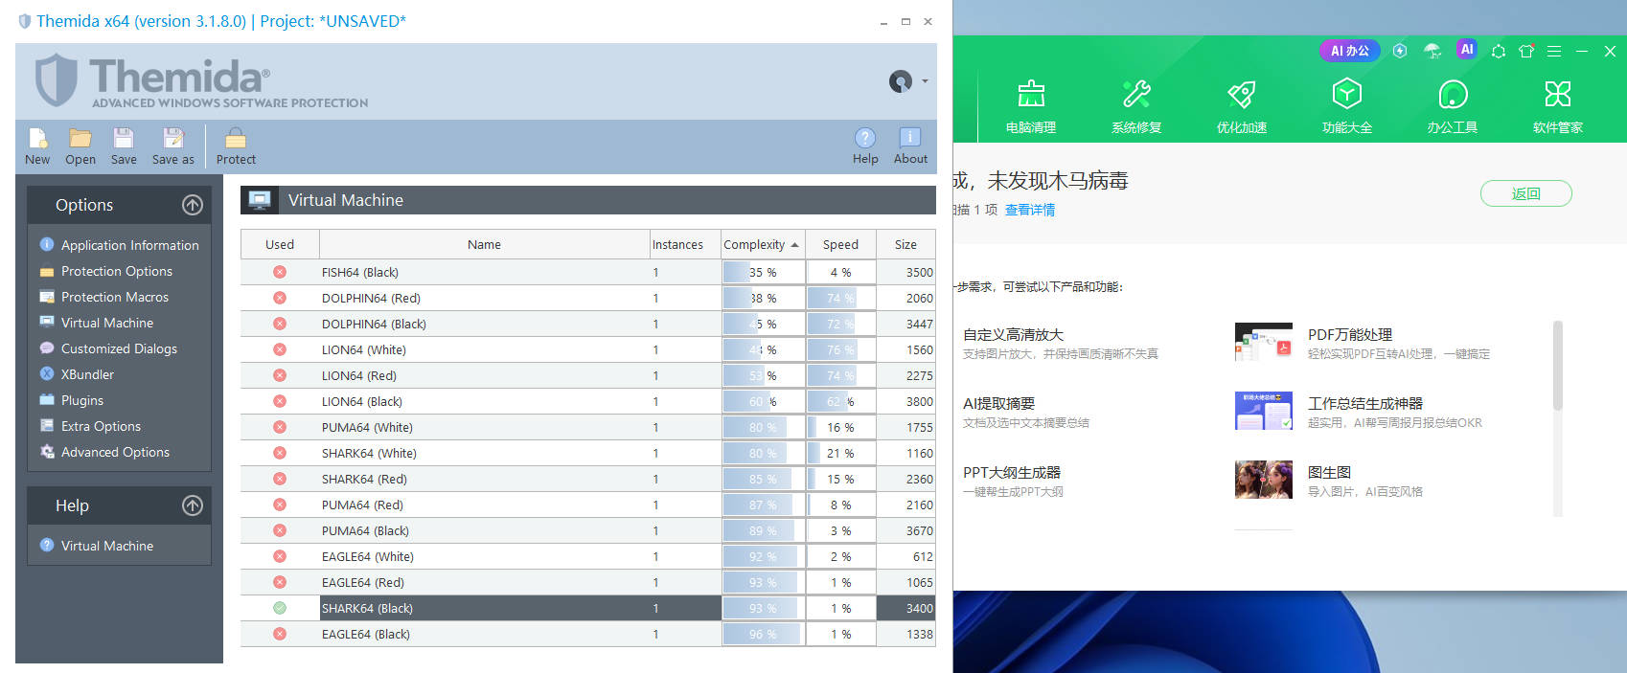This screenshot has height=673, width=1627.
Task: Open the hamburger menu in green window
Action: (x=1554, y=51)
